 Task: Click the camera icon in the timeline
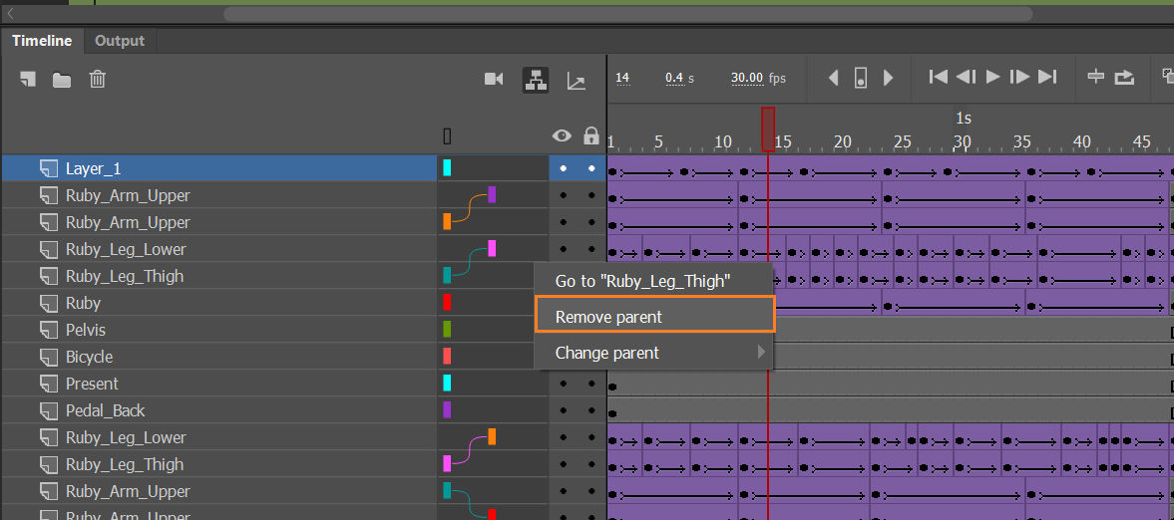494,79
